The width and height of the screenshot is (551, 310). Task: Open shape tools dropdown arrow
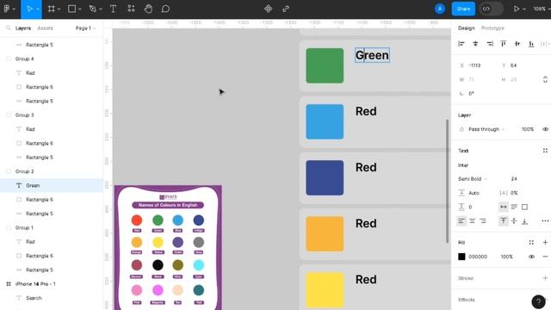click(80, 9)
